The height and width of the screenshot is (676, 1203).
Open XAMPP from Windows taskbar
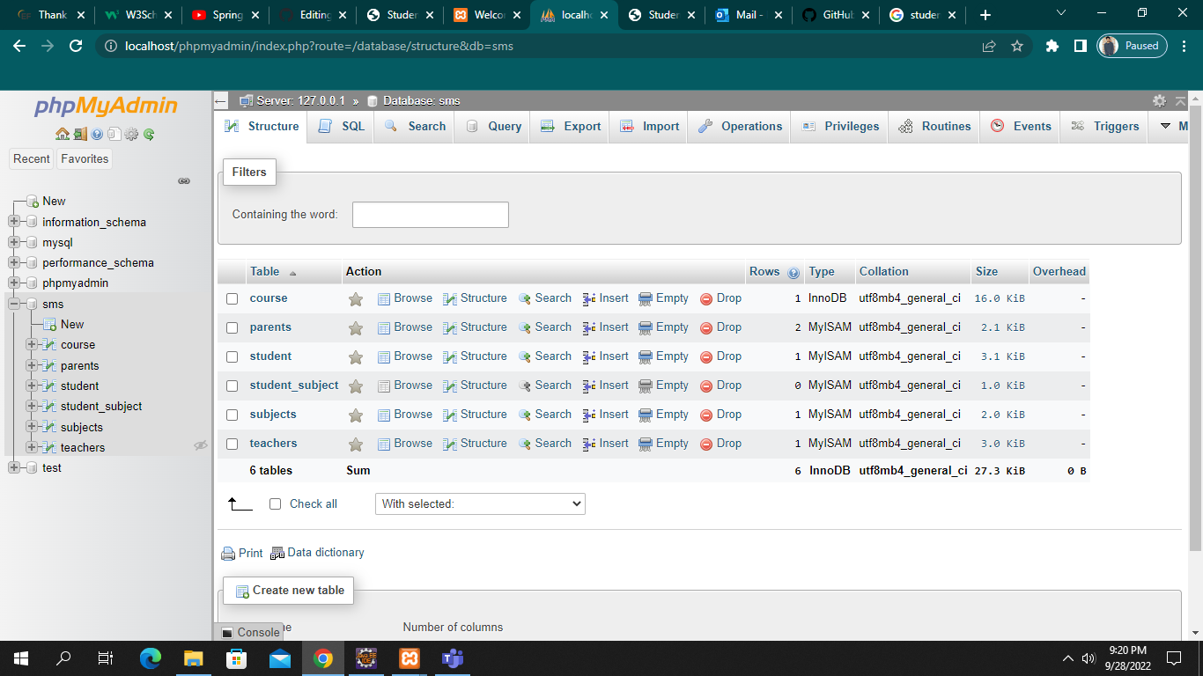[x=410, y=658]
